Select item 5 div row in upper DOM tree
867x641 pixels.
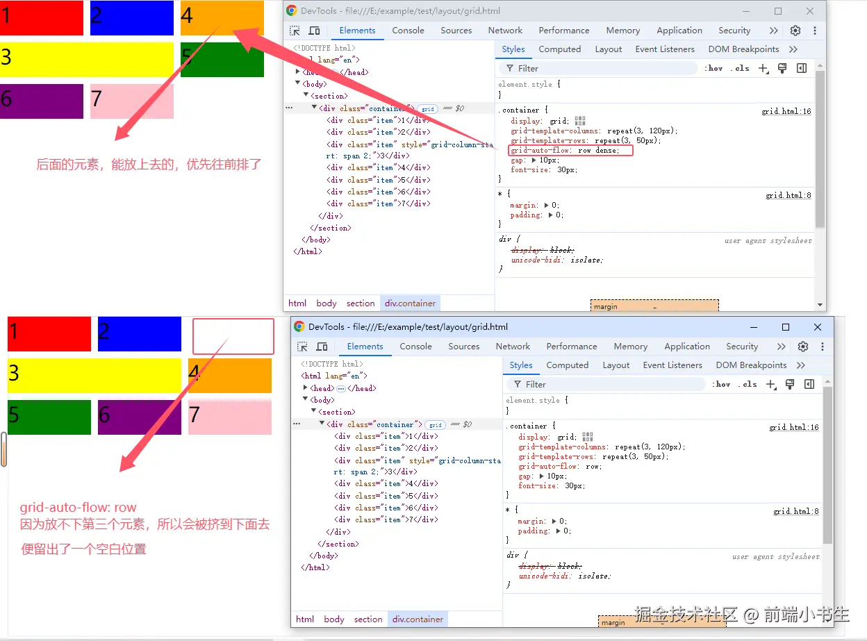click(x=379, y=180)
